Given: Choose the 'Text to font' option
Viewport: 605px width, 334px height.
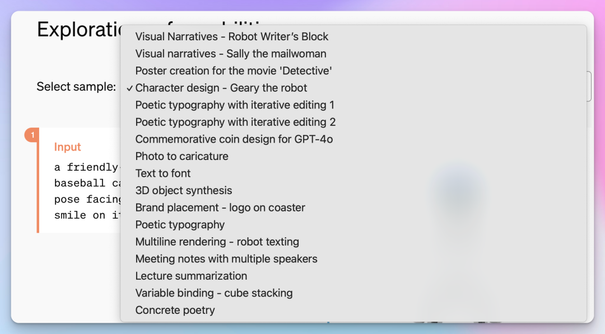Looking at the screenshot, I should (x=163, y=173).
